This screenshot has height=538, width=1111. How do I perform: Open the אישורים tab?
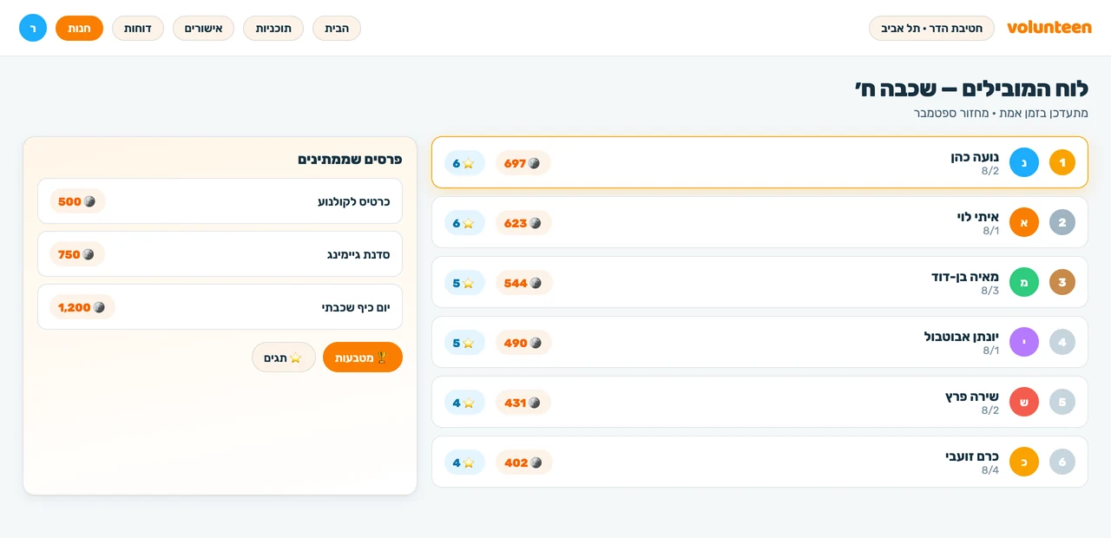click(x=204, y=28)
